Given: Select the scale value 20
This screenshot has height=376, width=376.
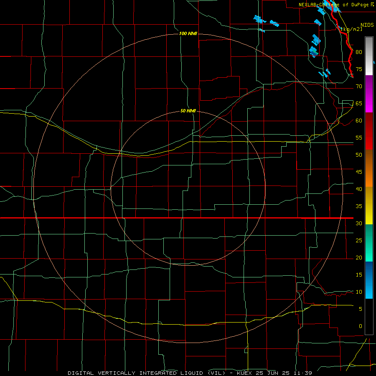Looking at the screenshot, I should pos(359,257).
